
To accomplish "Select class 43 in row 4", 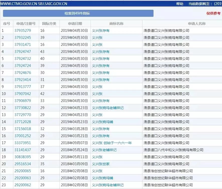I will coord(42,52).
